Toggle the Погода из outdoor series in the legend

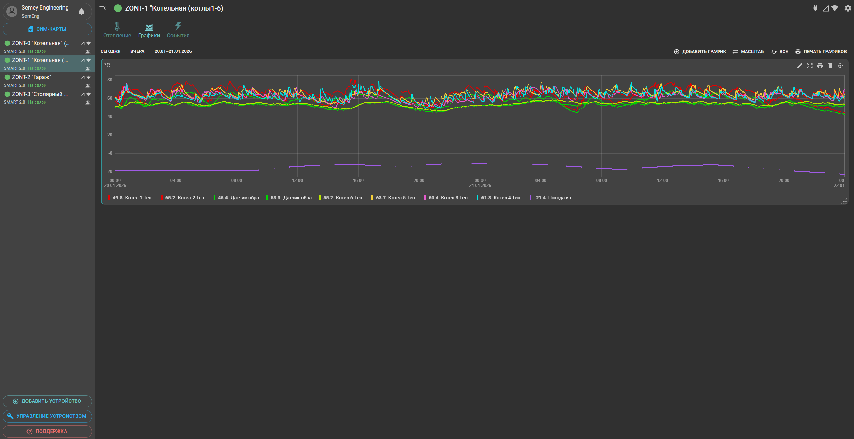[555, 198]
